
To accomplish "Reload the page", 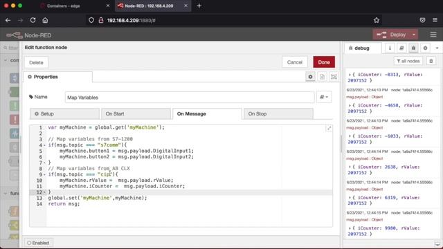I will [33, 20].
